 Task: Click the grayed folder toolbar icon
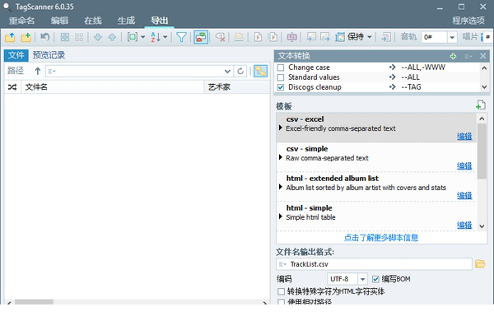[x=239, y=37]
